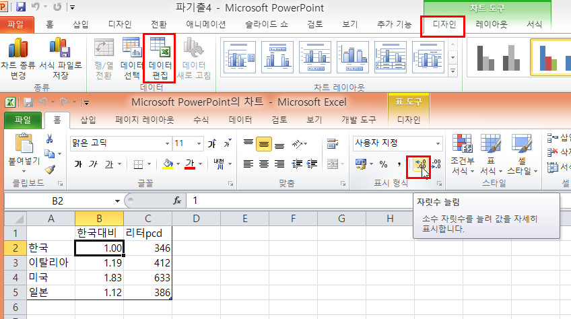
Task: Click the Copy icon in Excel clipboard group
Action: 49,154
